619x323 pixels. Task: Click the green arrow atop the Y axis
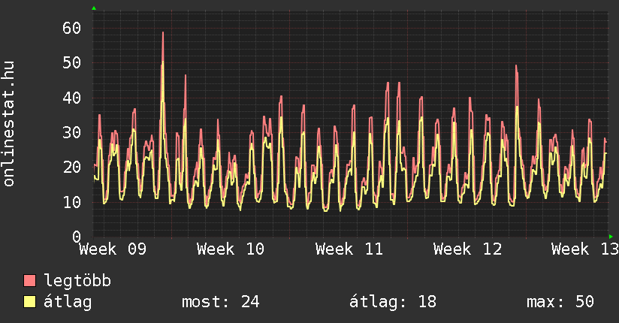tap(93, 8)
